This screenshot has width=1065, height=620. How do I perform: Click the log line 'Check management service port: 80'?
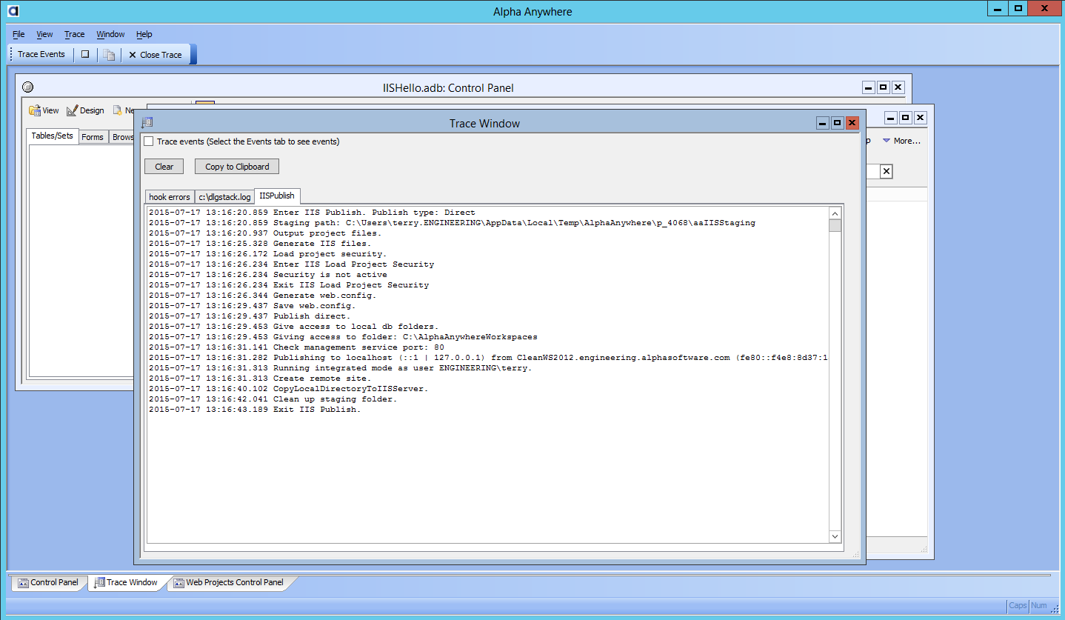(x=296, y=347)
